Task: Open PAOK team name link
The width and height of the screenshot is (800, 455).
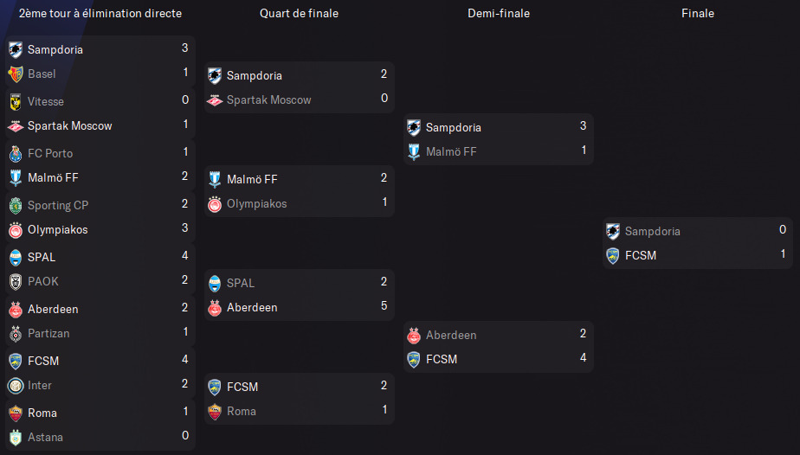Action: (43, 281)
